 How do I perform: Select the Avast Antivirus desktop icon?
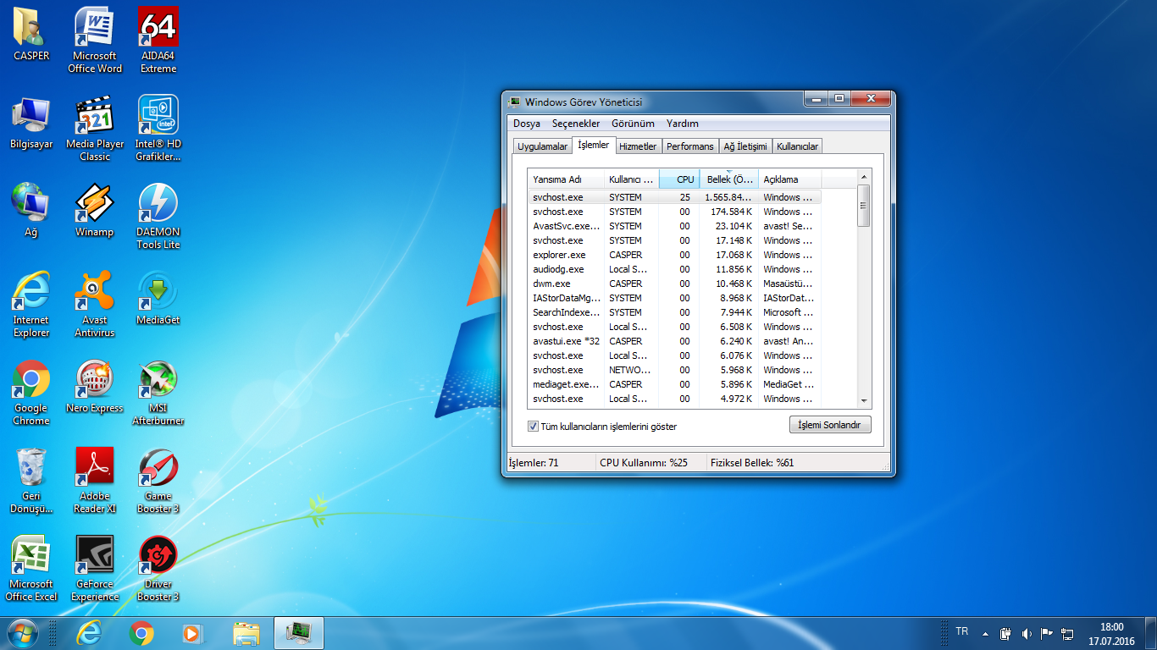pos(94,292)
